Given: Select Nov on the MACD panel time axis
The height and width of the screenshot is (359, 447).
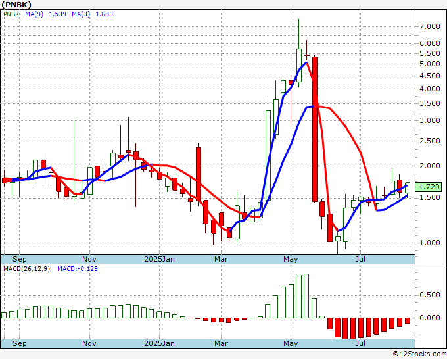Looking at the screenshot, I should tap(89, 343).
